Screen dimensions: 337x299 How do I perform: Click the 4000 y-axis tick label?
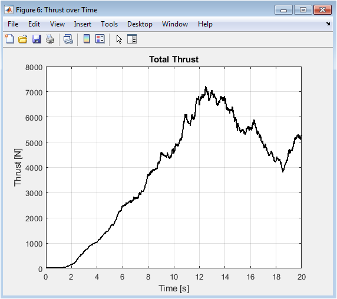[34, 168]
